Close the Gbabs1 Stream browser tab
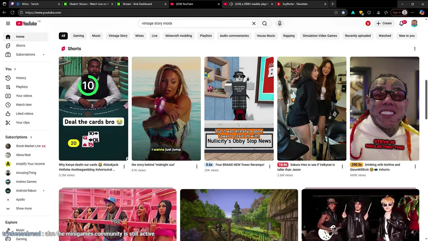The height and width of the screenshot is (241, 428). (x=112, y=4)
